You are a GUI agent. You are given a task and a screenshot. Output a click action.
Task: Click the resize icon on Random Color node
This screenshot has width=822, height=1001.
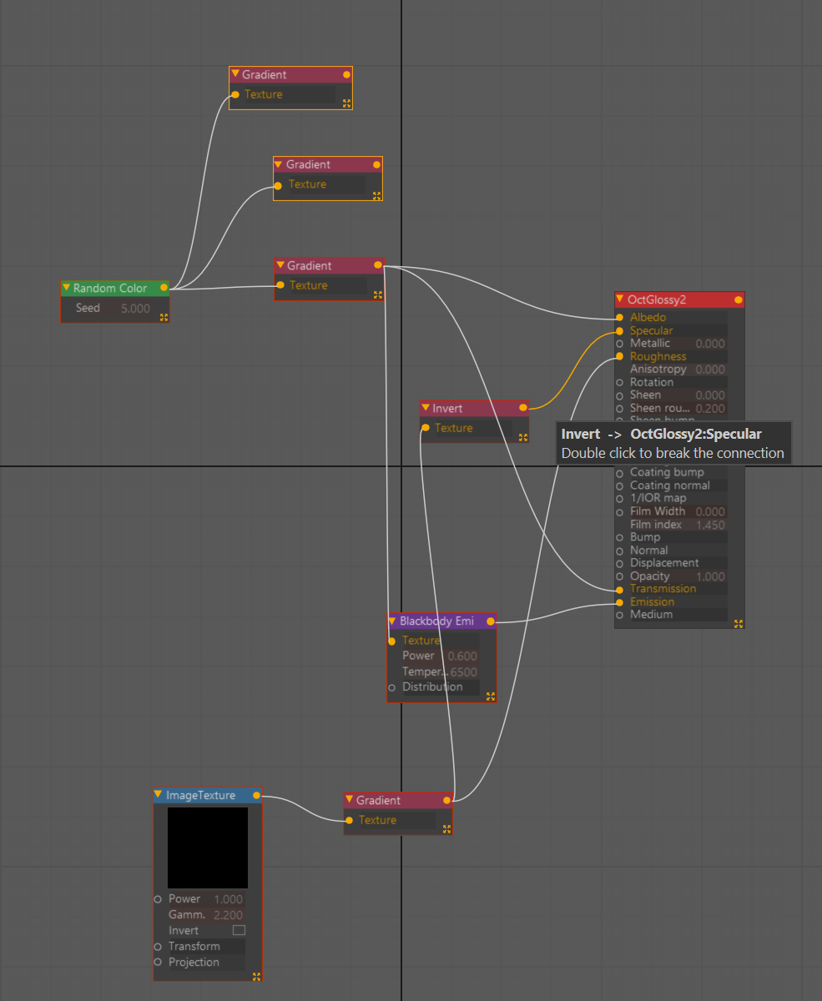coord(164,317)
